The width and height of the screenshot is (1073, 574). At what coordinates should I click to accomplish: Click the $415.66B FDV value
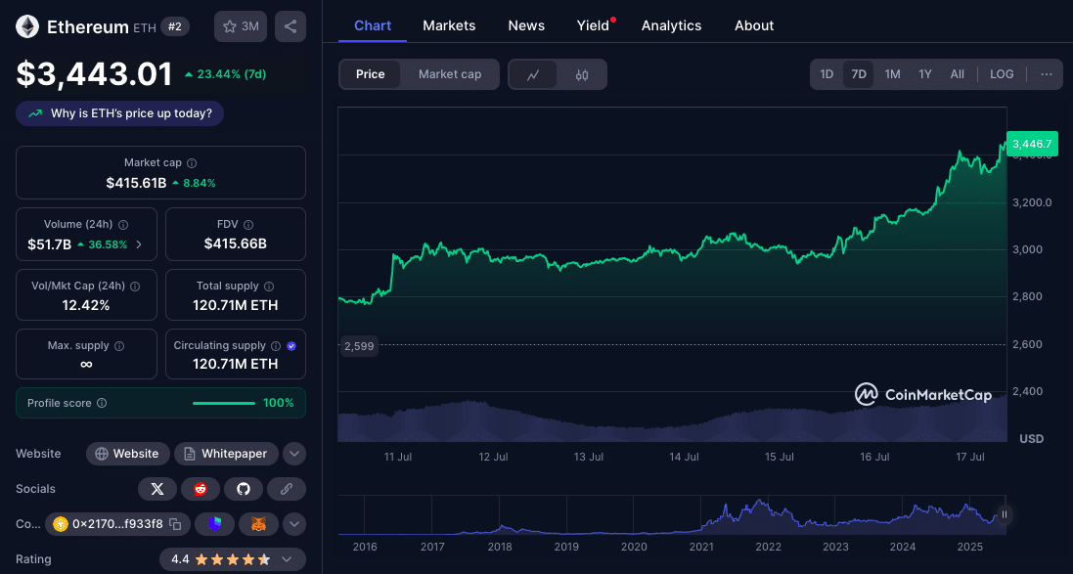click(x=236, y=243)
